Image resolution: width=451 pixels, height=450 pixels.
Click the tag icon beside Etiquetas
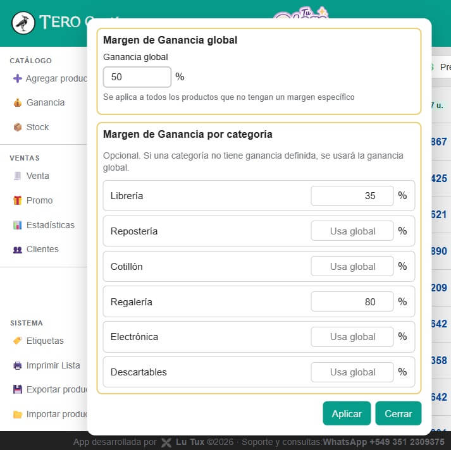pyautogui.click(x=18, y=341)
